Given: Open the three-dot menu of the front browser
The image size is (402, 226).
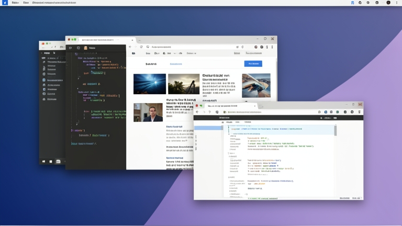Looking at the screenshot, I should [x=360, y=112].
